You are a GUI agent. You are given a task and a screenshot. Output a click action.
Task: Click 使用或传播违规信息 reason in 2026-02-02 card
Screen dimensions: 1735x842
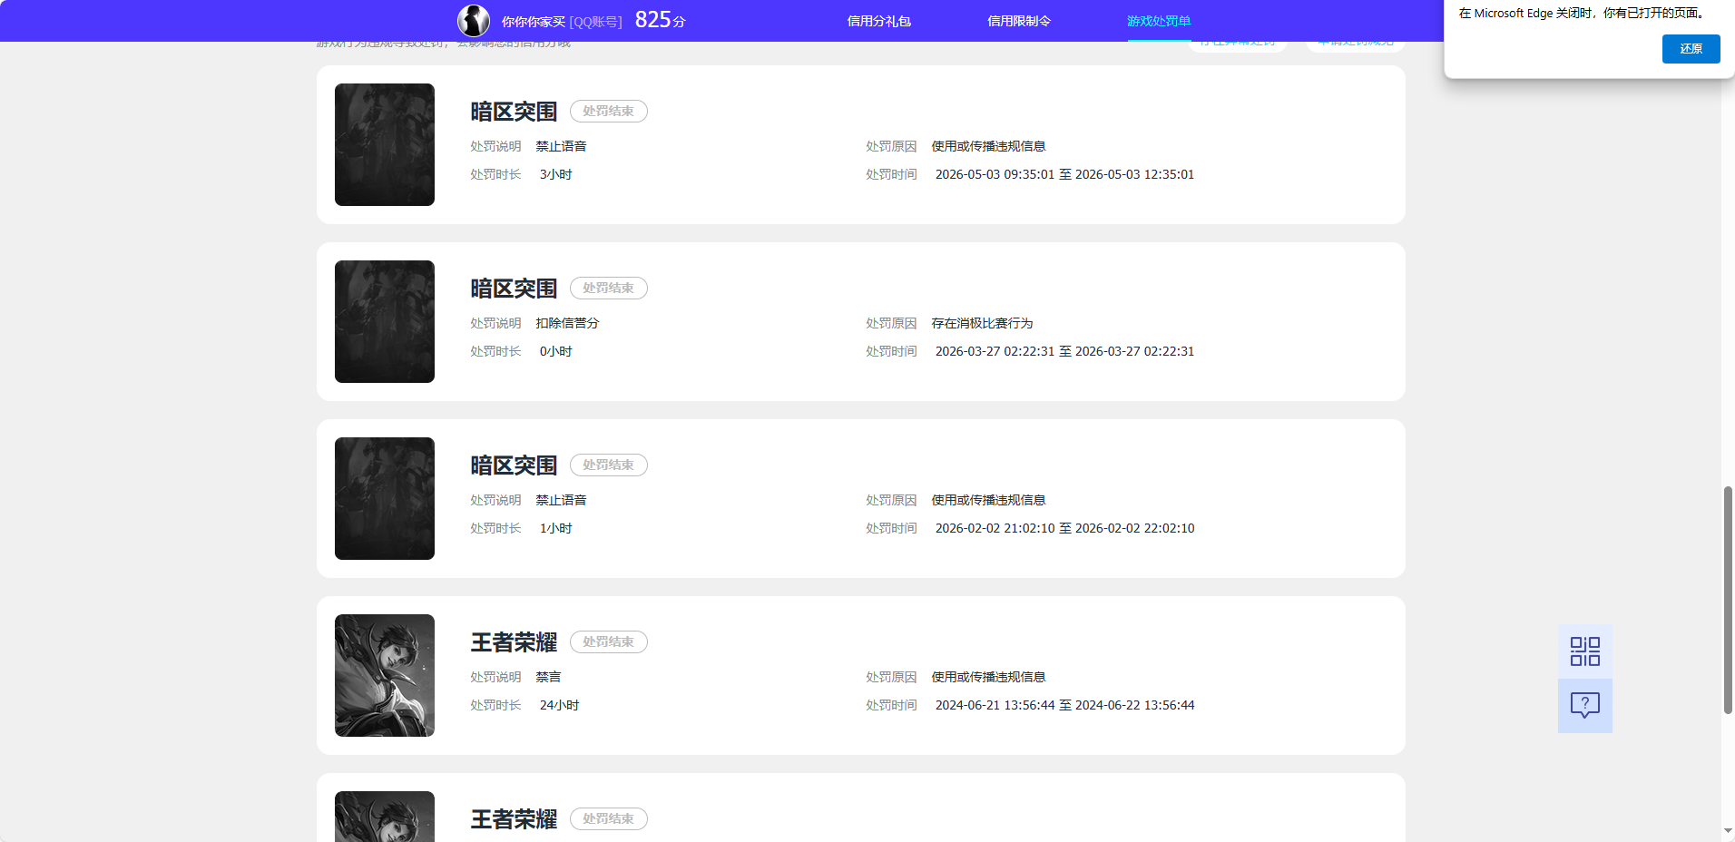point(988,500)
